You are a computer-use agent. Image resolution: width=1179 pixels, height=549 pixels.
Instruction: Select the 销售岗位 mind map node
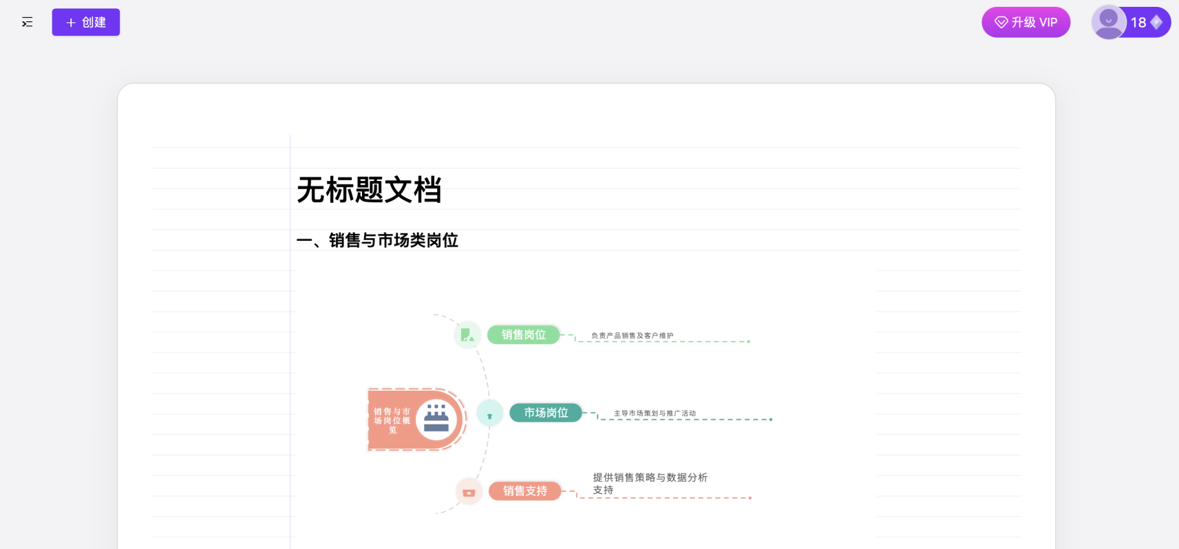(523, 335)
